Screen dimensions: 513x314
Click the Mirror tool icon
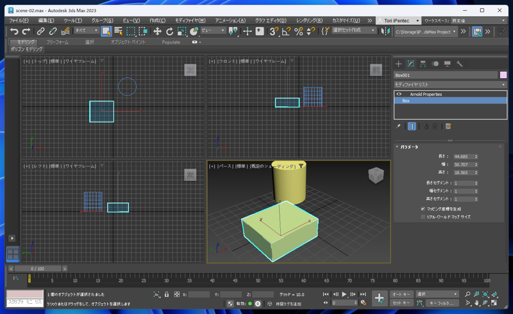(386, 31)
